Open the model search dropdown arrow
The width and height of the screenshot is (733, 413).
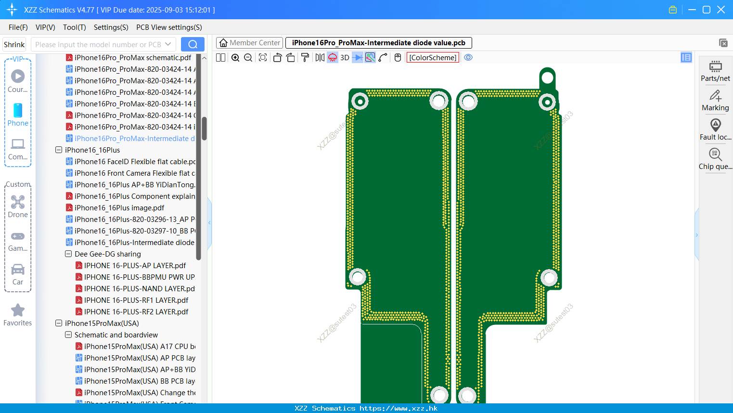(168, 44)
